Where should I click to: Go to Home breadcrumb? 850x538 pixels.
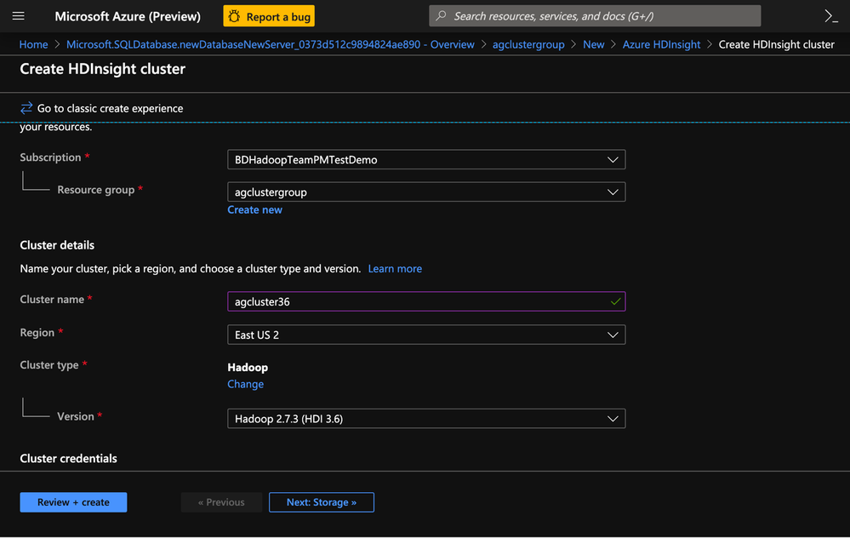point(34,44)
